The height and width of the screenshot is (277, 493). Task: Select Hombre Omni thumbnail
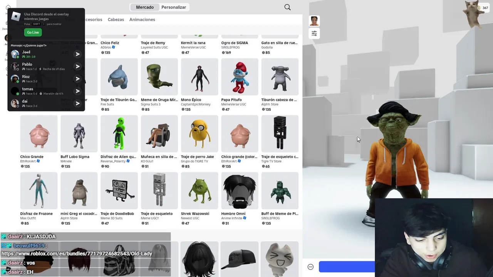pyautogui.click(x=240, y=191)
